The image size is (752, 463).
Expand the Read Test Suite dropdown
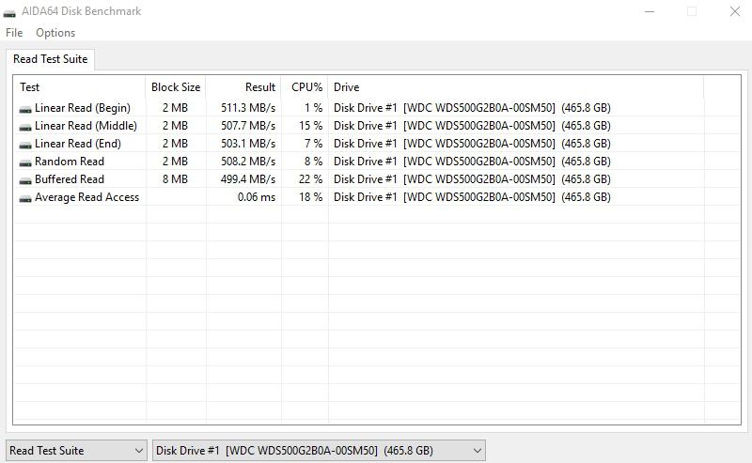tap(77, 451)
